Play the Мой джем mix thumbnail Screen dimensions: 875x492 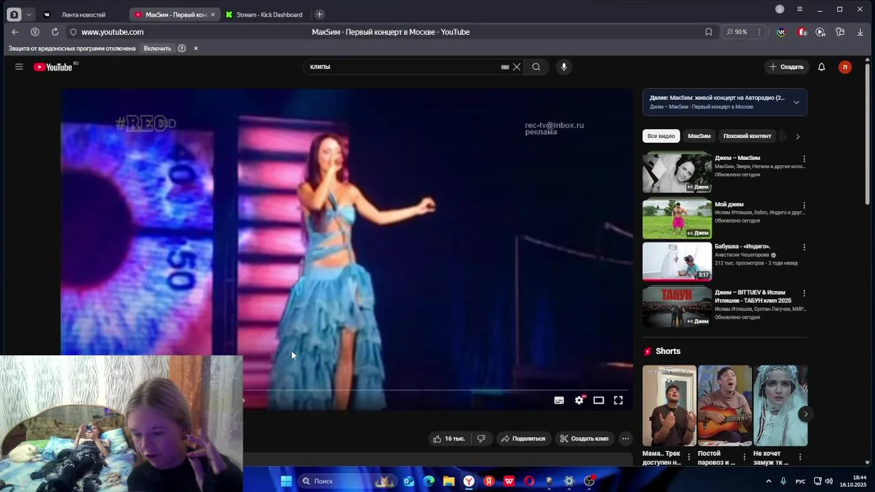point(677,219)
